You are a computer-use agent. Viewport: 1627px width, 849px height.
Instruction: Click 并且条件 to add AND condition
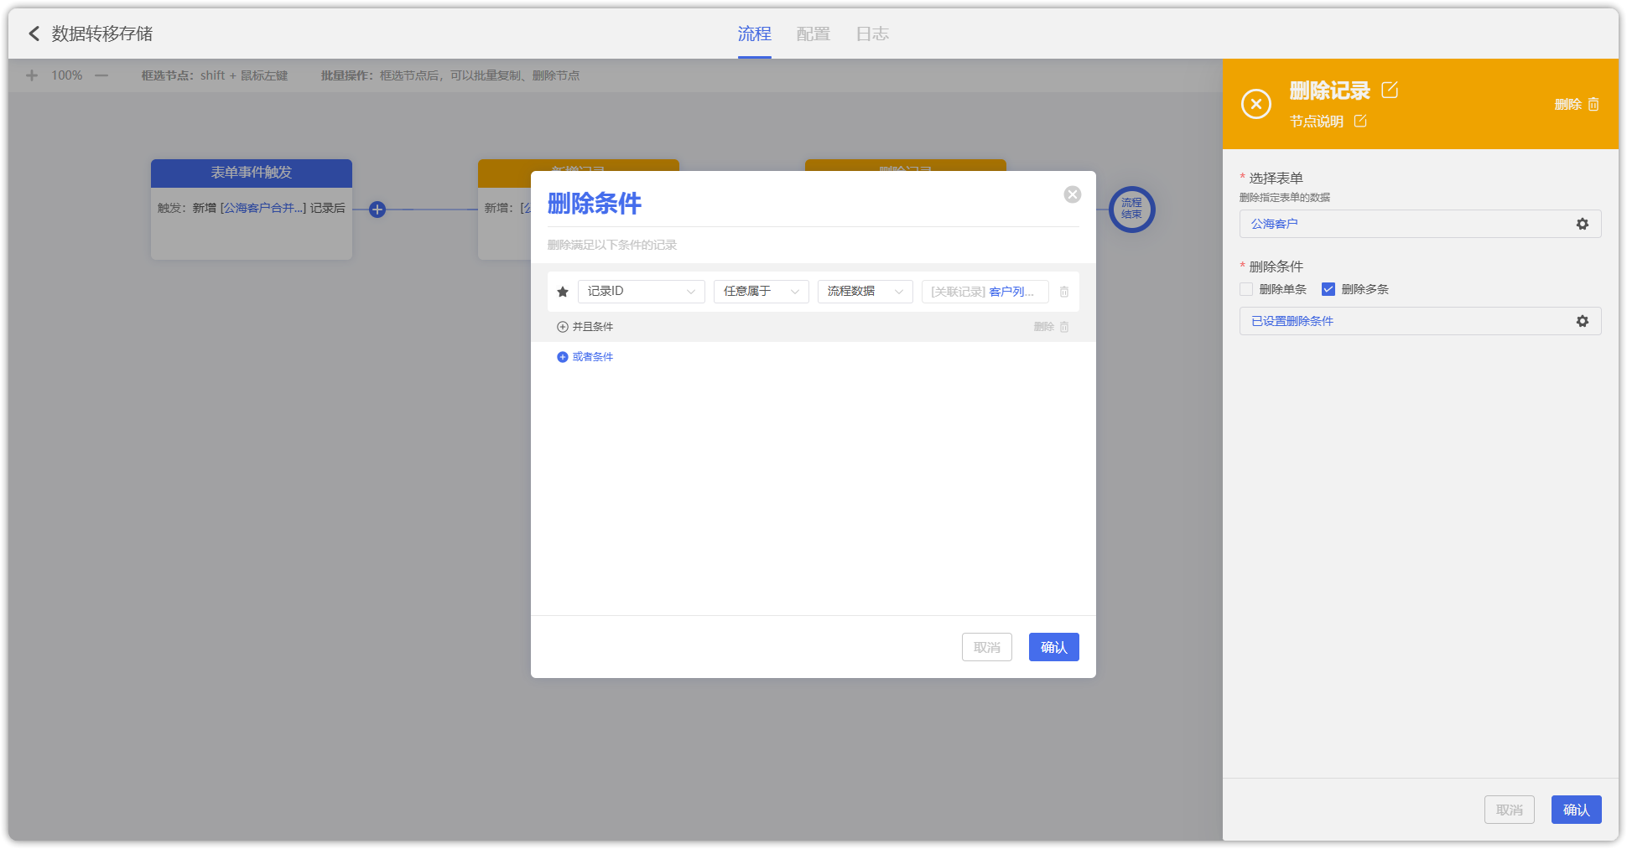pos(585,327)
